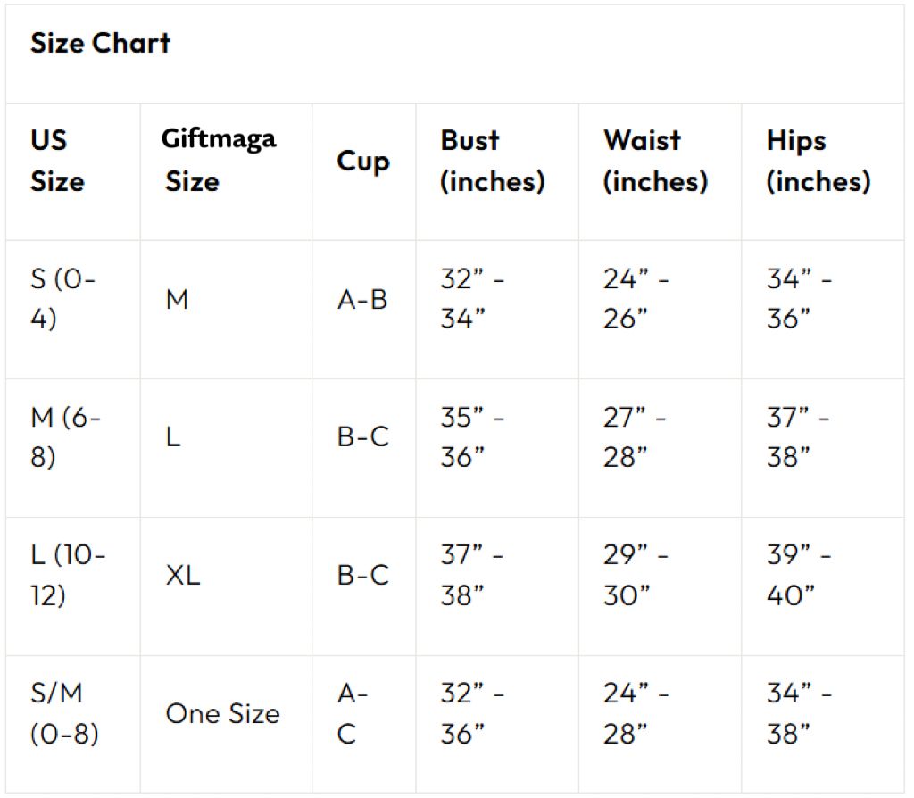Viewport: 914px width, 798px height.
Task: Select the US Size column header
Action: tap(57, 161)
